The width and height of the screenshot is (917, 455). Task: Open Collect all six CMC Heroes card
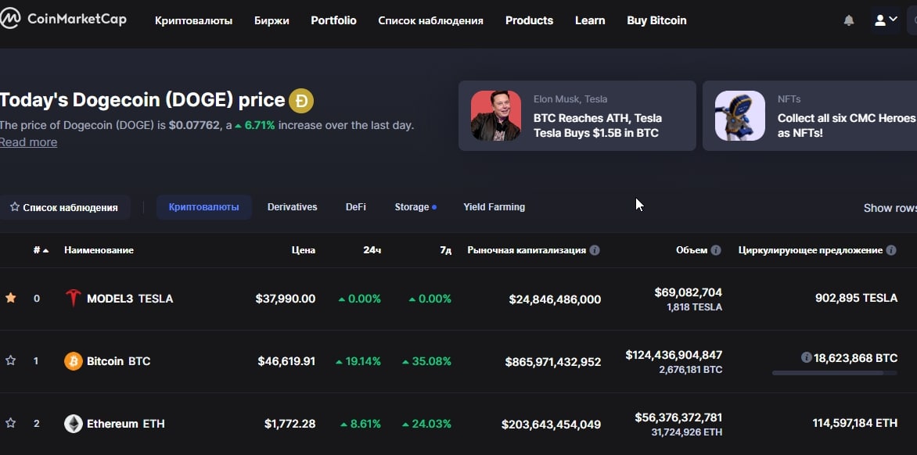(809, 116)
